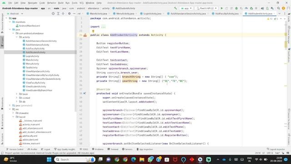Open the Navigate menu
The image size is (291, 164).
pos(32,3)
